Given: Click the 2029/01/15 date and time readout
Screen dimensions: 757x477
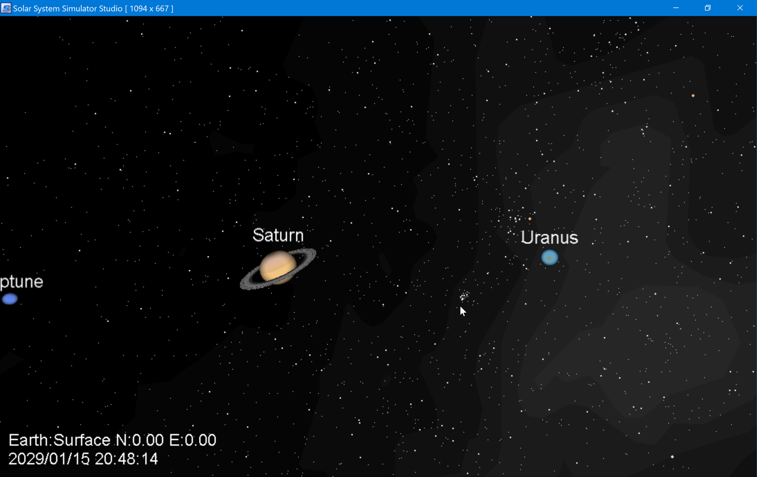Looking at the screenshot, I should click(x=83, y=459).
